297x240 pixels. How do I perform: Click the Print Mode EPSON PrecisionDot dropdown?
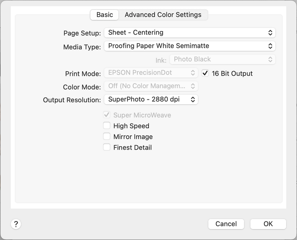point(151,73)
